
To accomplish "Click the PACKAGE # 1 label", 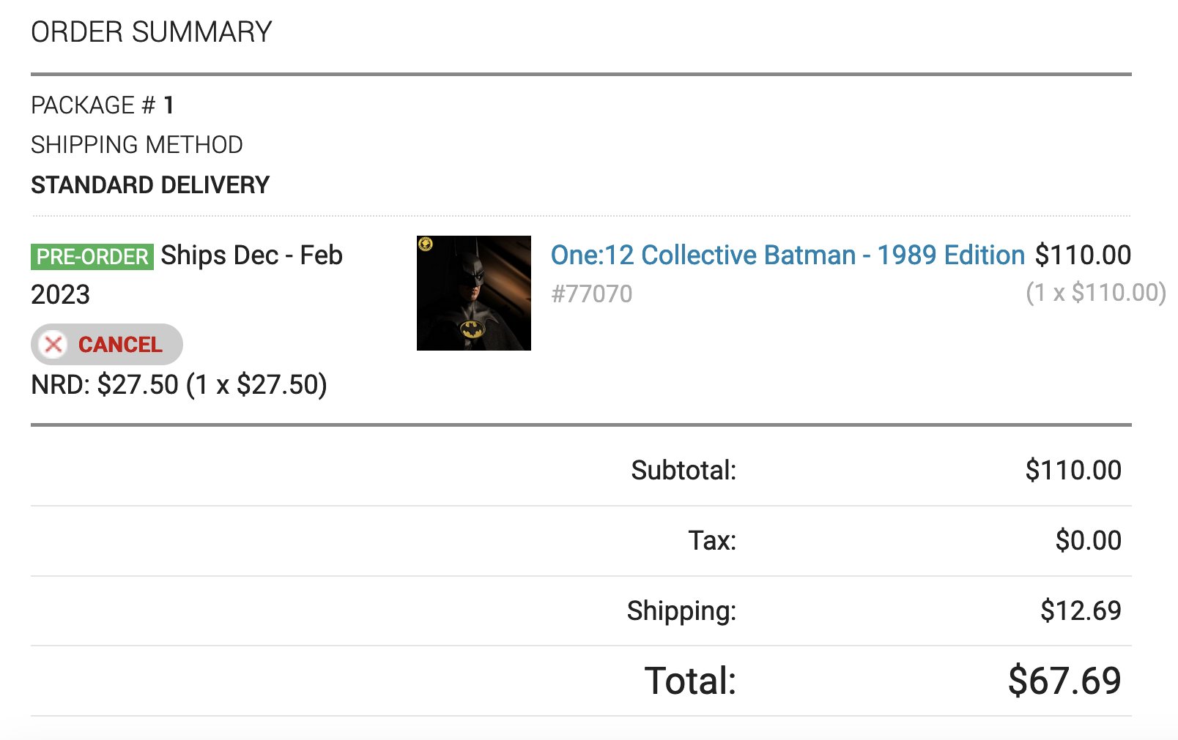I will tap(103, 105).
